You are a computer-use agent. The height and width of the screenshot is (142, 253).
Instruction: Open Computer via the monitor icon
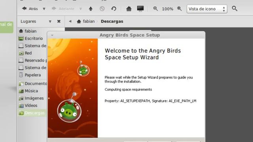coord(140,9)
